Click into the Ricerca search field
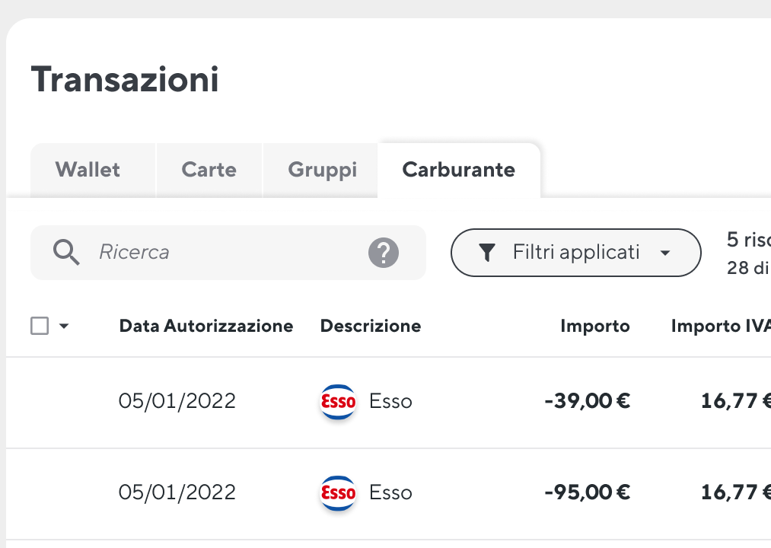 pyautogui.click(x=228, y=253)
